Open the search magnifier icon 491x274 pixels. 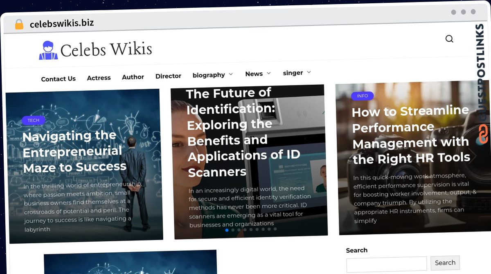click(x=449, y=39)
